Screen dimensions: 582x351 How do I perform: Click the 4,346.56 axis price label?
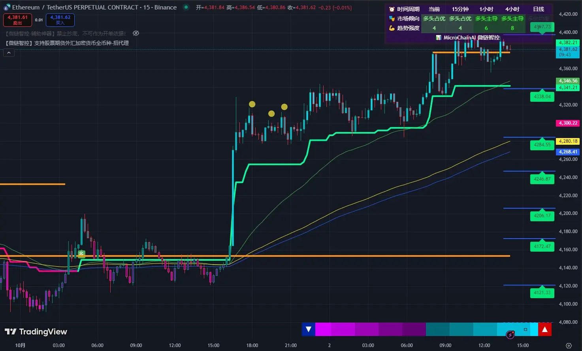tap(568, 81)
